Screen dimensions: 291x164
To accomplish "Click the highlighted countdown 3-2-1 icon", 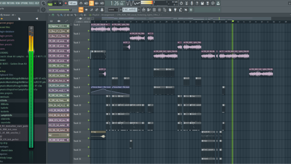I will [x=91, y=3].
